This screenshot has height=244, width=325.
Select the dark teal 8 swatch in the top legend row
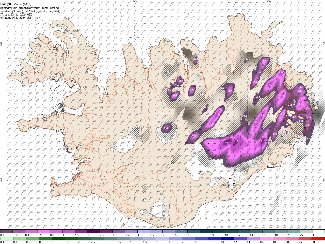click(x=206, y=231)
